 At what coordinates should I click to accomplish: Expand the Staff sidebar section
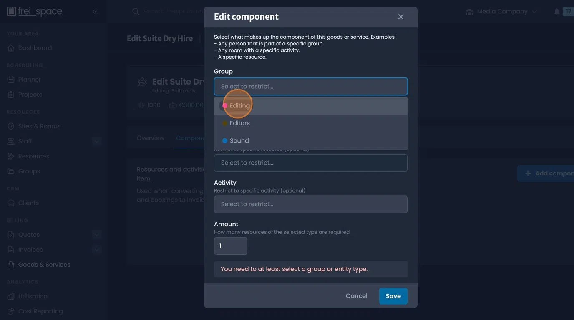point(96,141)
